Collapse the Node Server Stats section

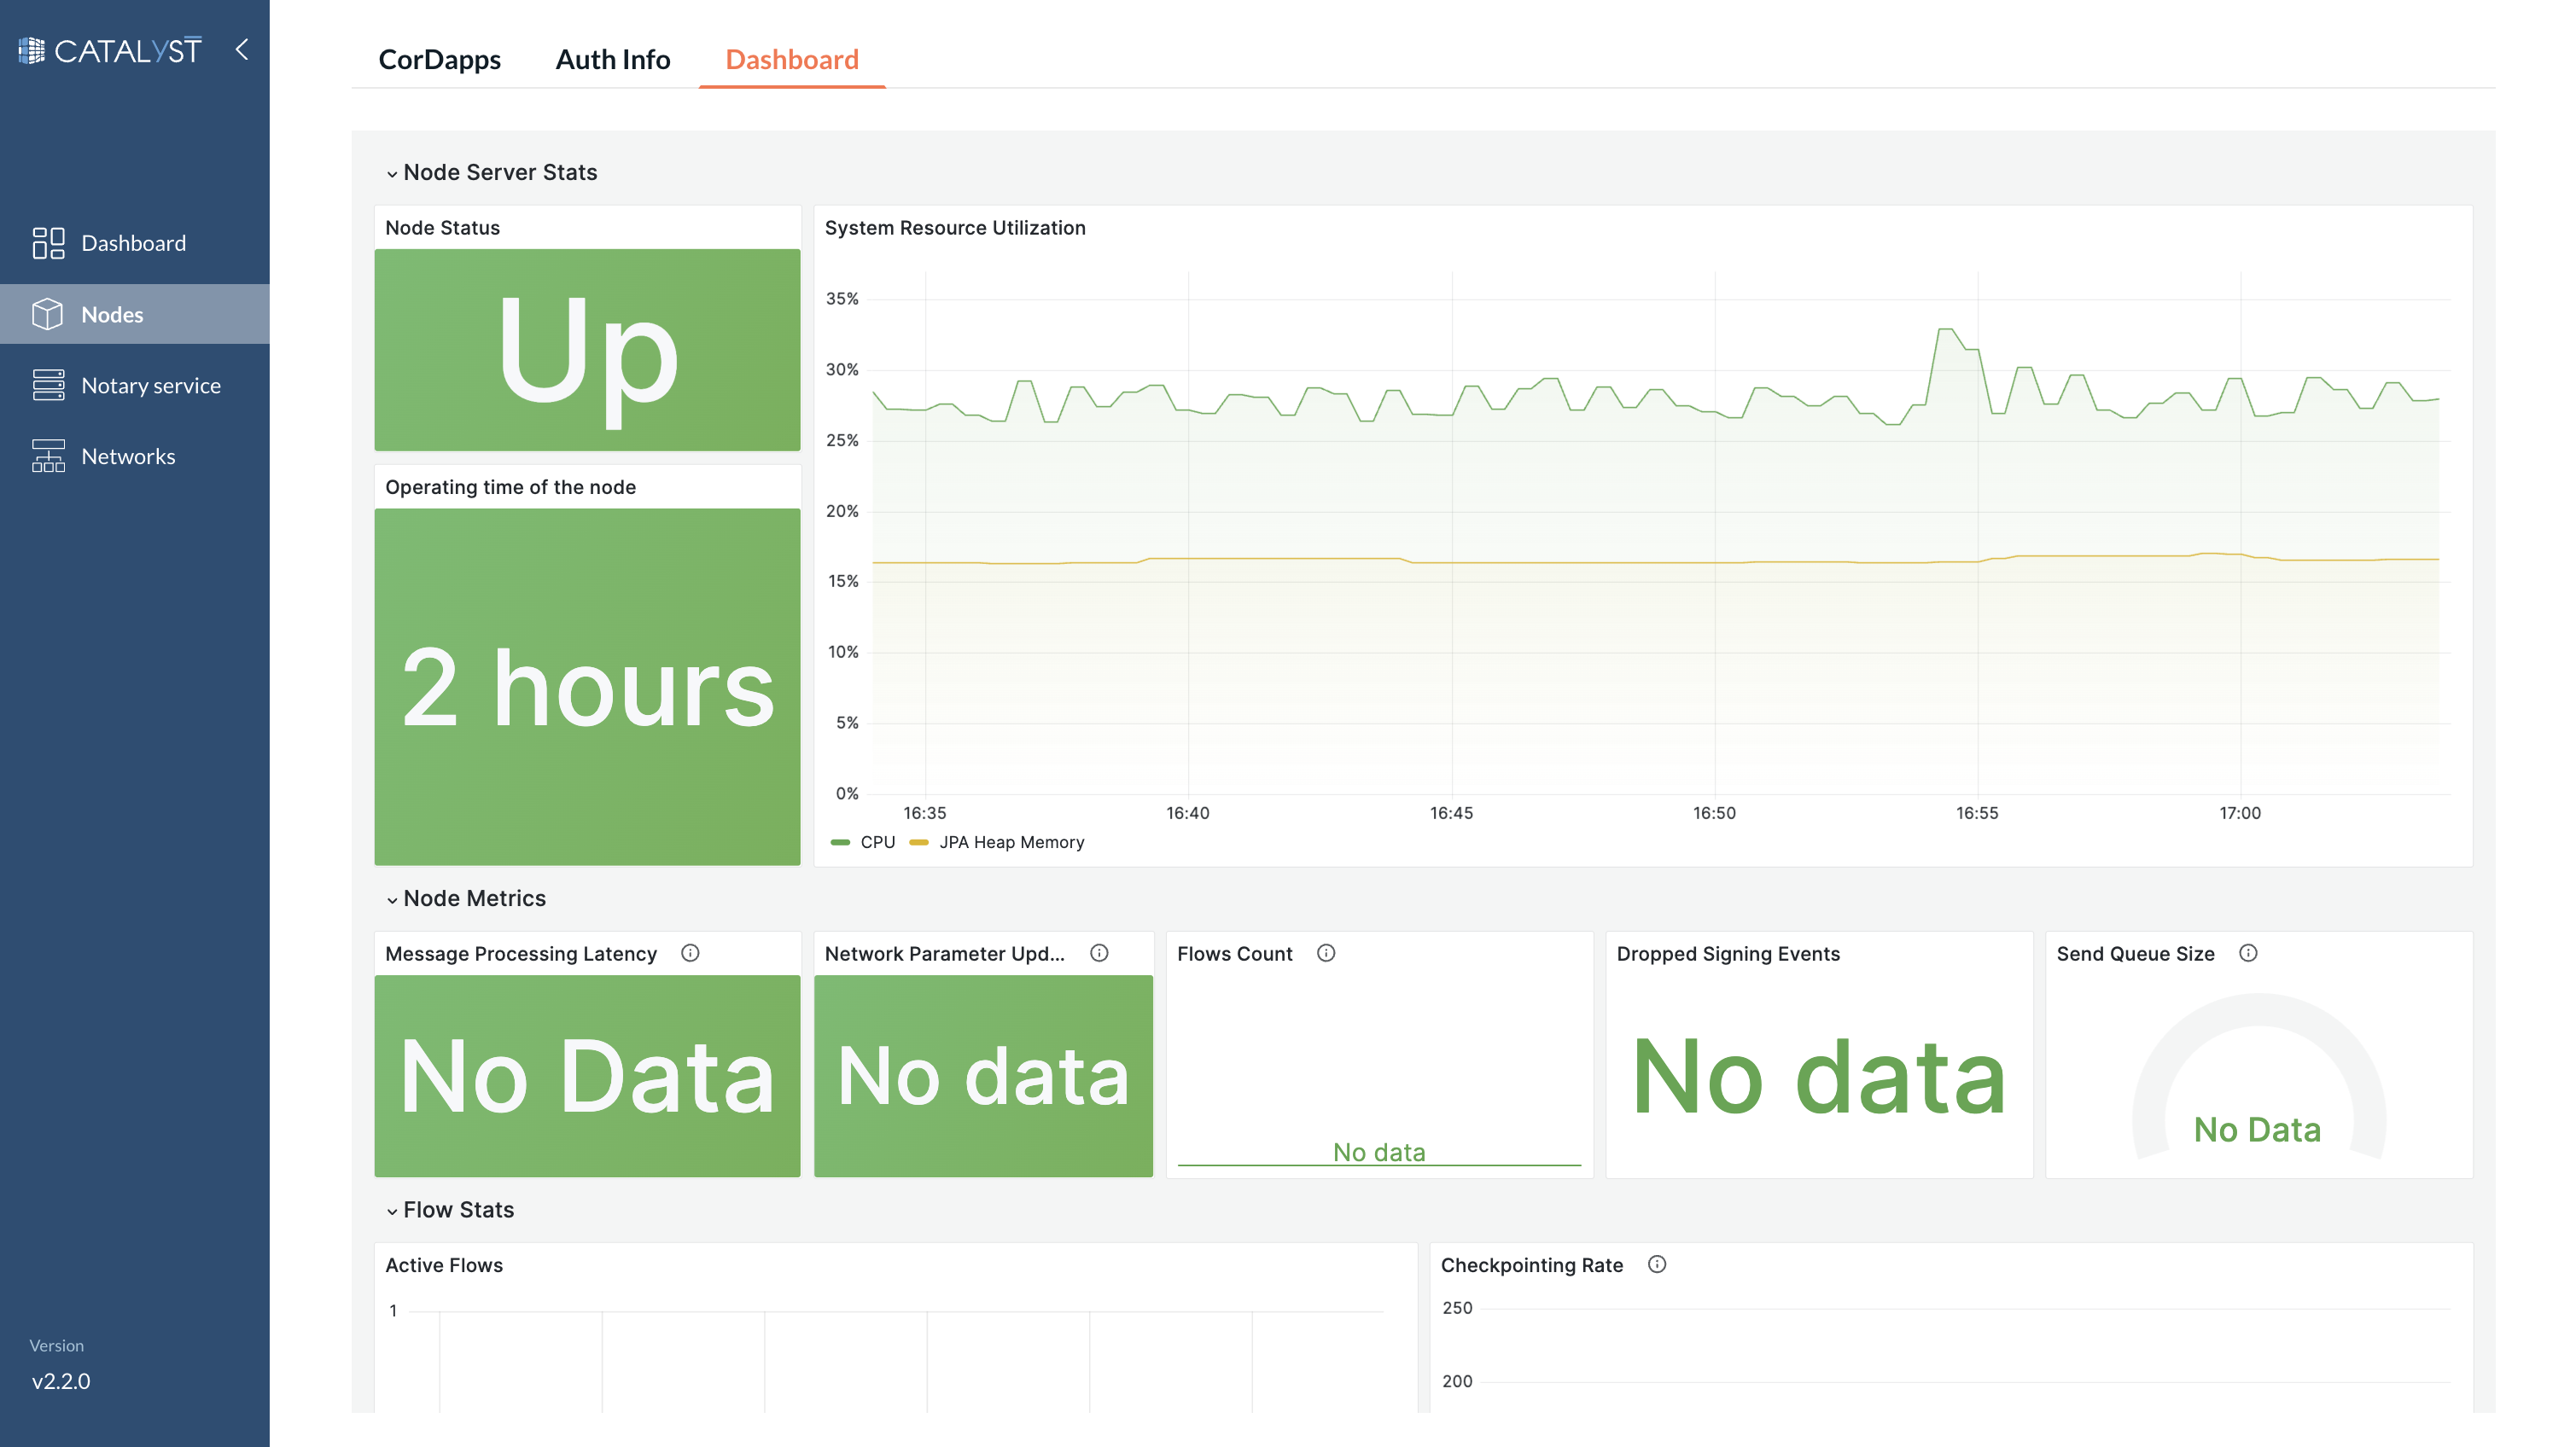pos(392,171)
